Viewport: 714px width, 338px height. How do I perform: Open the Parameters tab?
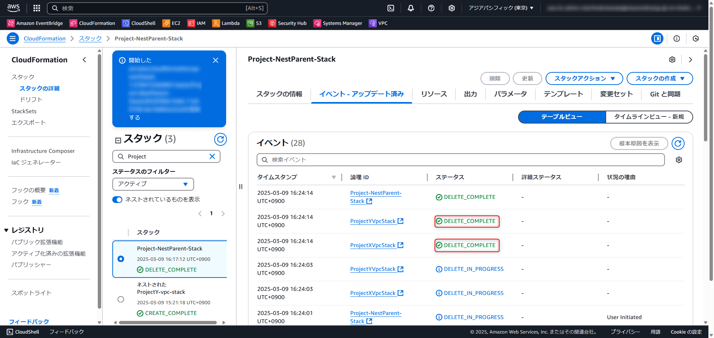(x=510, y=94)
